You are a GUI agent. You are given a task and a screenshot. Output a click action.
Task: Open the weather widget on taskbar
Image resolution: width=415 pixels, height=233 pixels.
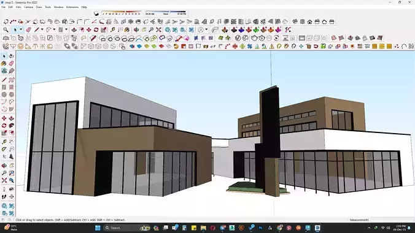coord(10,227)
